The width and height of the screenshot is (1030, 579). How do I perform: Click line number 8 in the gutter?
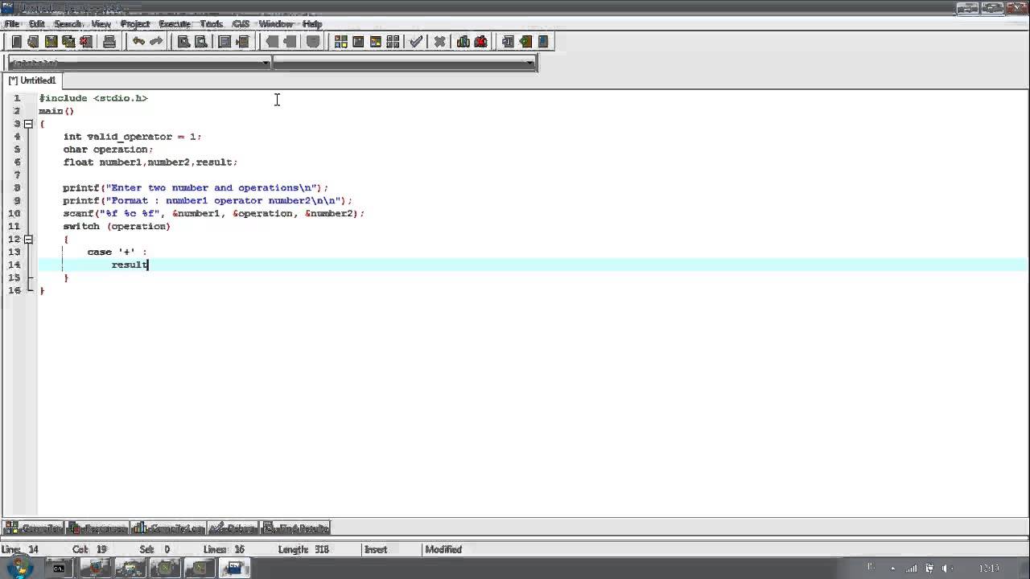(x=17, y=188)
